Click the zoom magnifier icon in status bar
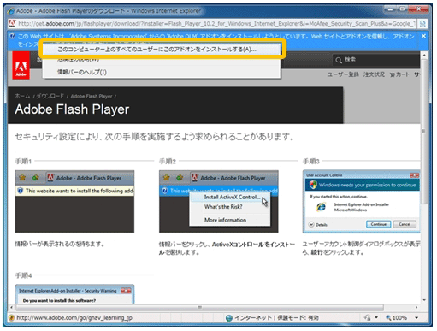437x331 pixels. (388, 317)
